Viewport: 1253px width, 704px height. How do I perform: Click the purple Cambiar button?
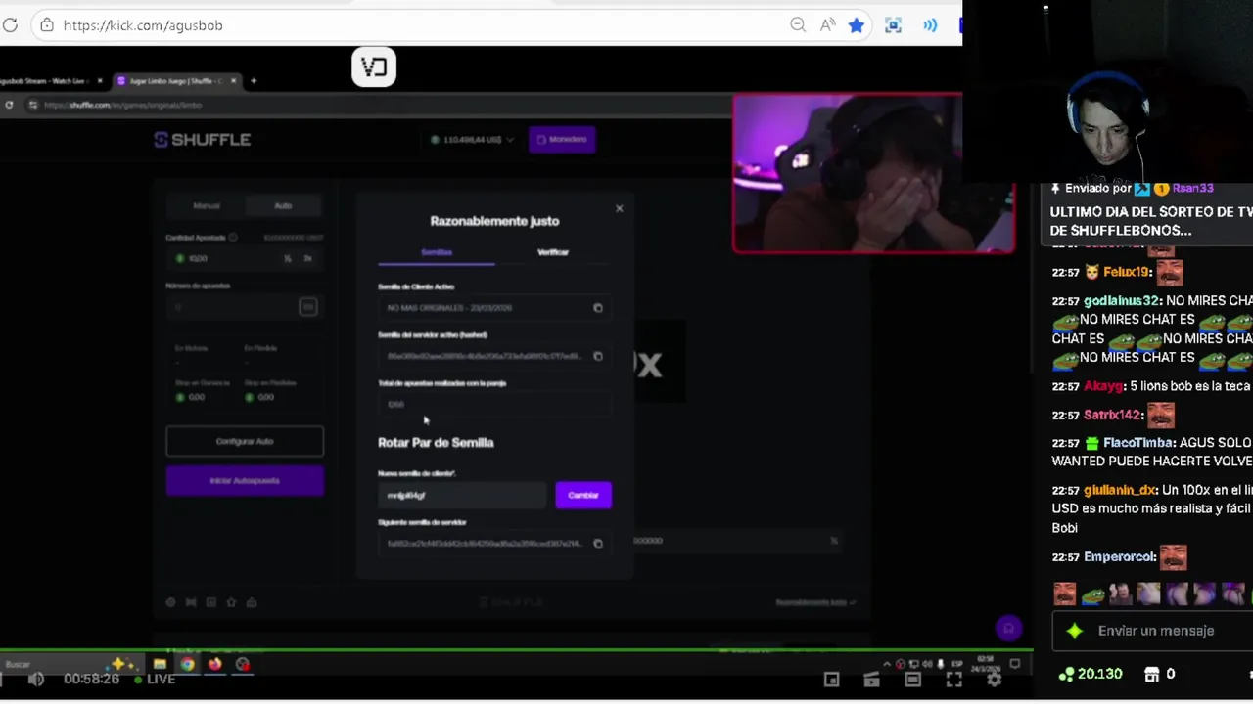click(x=583, y=495)
